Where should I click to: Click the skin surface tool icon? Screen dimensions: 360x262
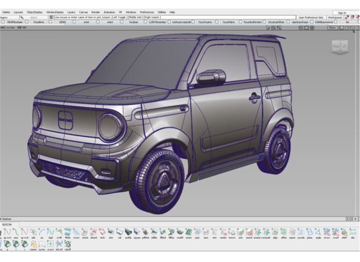tap(110, 233)
